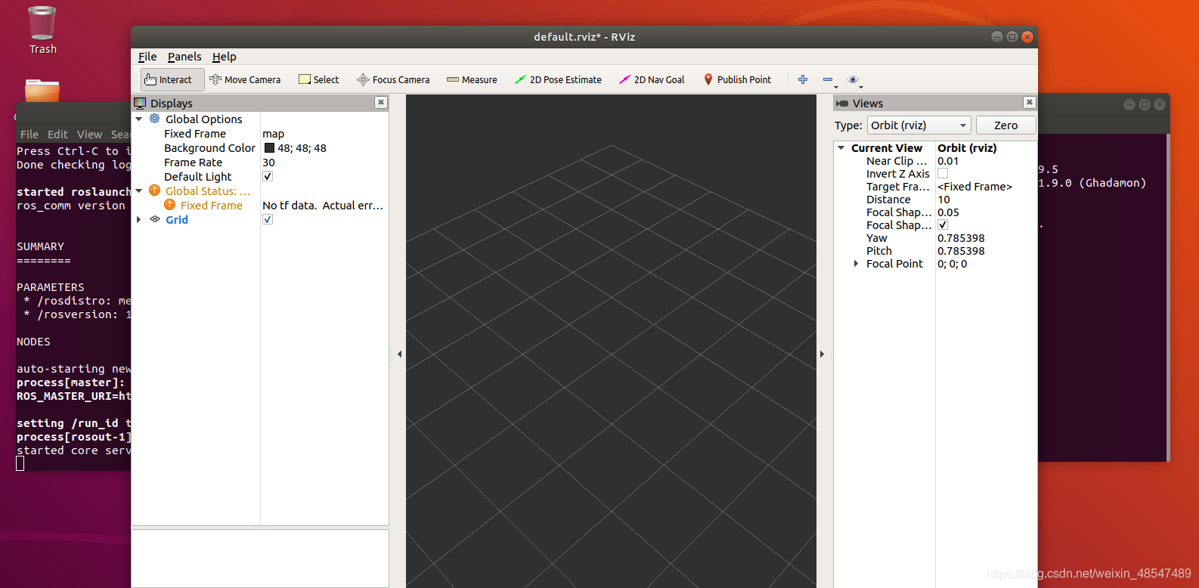Image resolution: width=1199 pixels, height=588 pixels.
Task: Click the Fixed Frame warning icon
Action: click(x=170, y=205)
